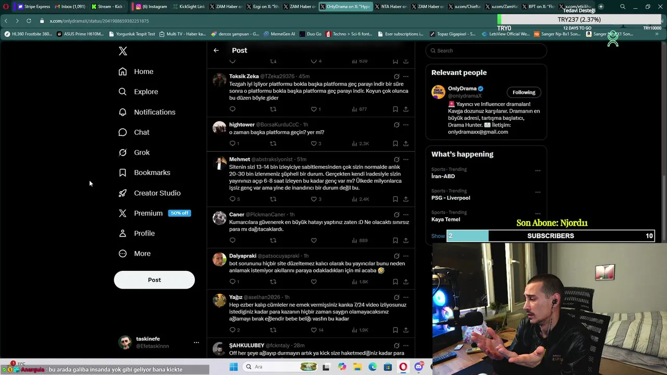The height and width of the screenshot is (375, 667).
Task: Open the Opera icon in the taskbar
Action: click(403, 367)
